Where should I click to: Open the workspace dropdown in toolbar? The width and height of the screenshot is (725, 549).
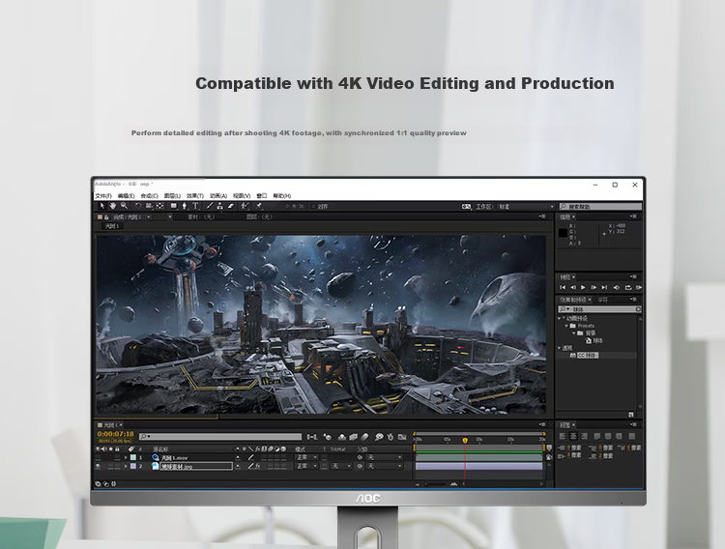pyautogui.click(x=525, y=206)
